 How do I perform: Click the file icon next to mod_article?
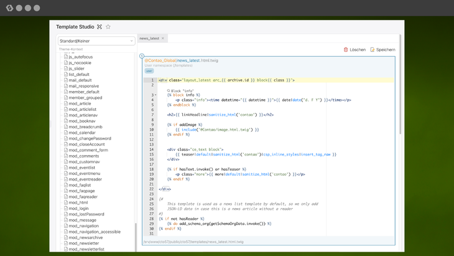pos(66,103)
